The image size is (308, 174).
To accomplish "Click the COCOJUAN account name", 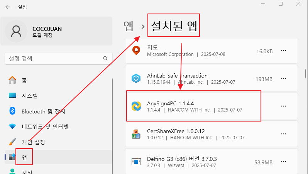I will tap(47, 29).
